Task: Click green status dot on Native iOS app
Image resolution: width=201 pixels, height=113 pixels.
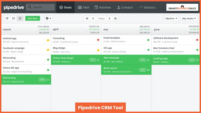Action: [48, 70]
